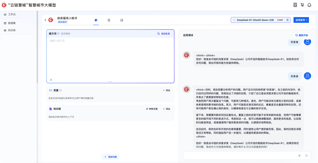
Task: Click the user avatar beside second 你是谁
Action: 307,76
